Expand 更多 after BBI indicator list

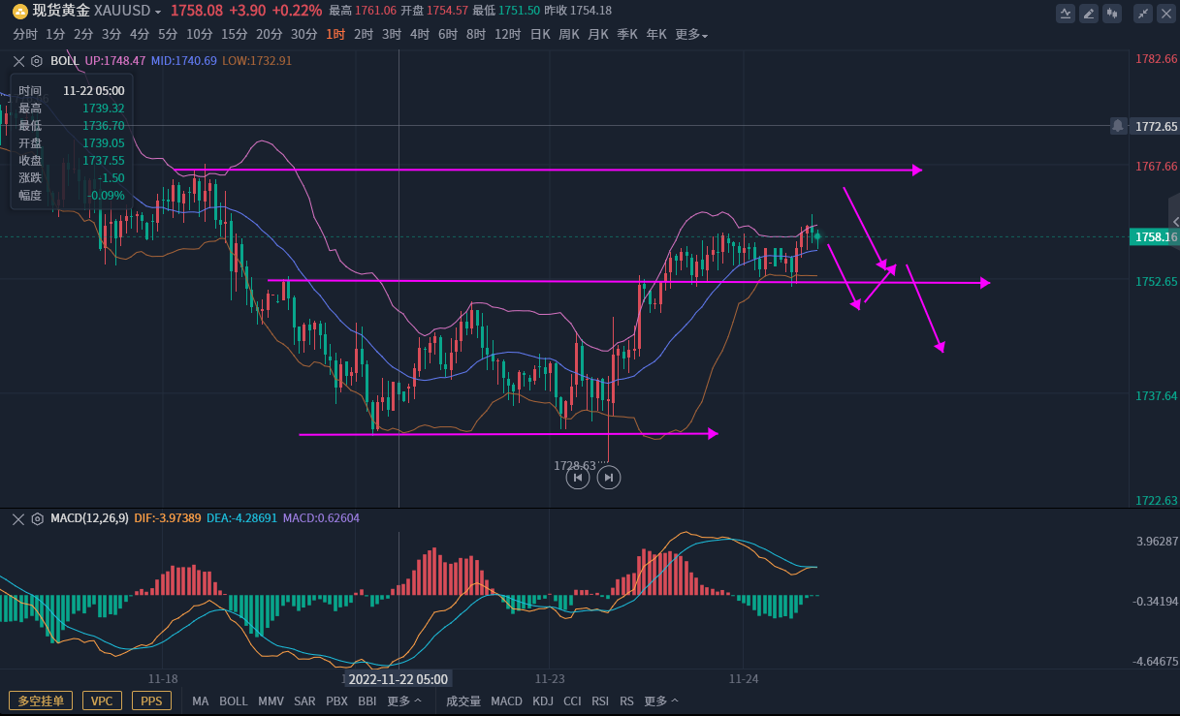tap(404, 700)
